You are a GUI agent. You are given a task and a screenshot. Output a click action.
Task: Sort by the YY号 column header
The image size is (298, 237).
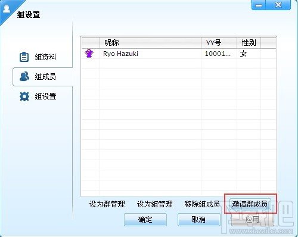[219, 42]
